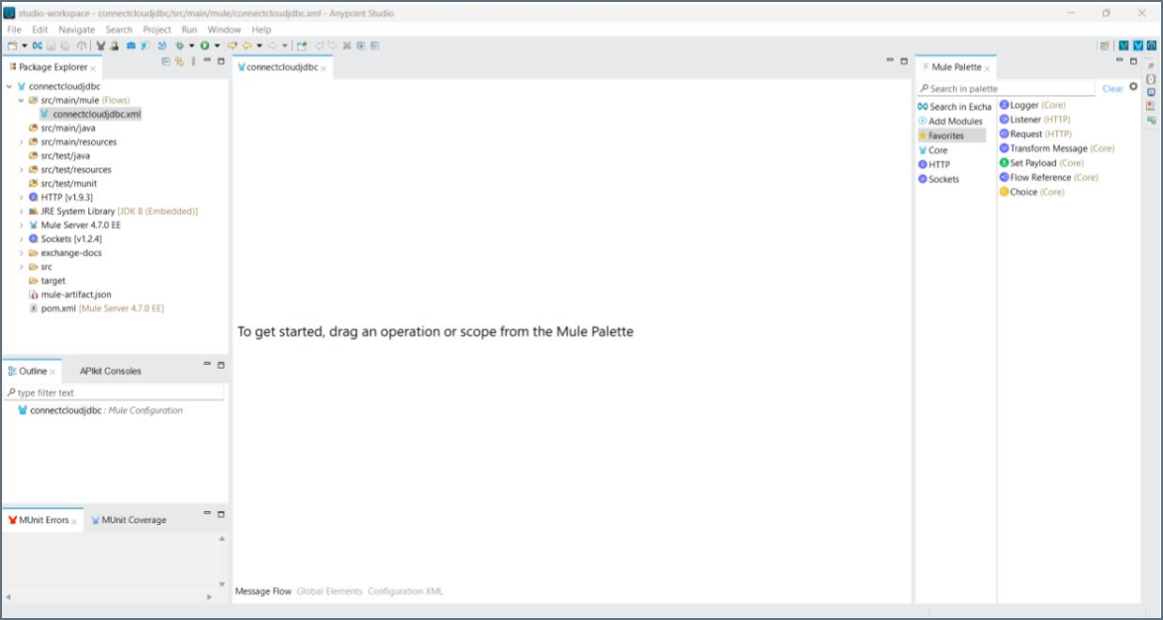Screen dimensions: 1163x620
Task: Collapse the connectcloudjdbc project node
Action: pos(9,87)
